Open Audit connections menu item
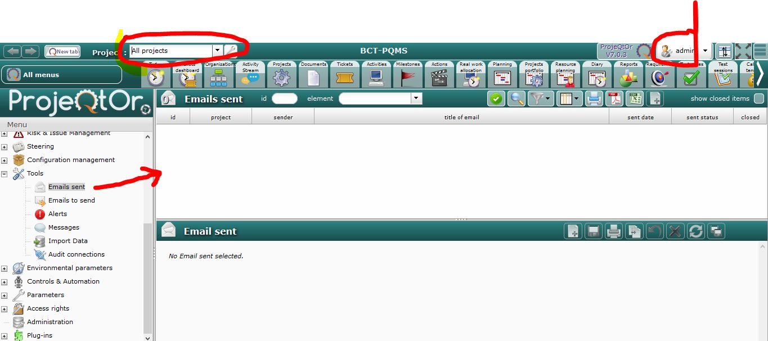 [x=76, y=254]
